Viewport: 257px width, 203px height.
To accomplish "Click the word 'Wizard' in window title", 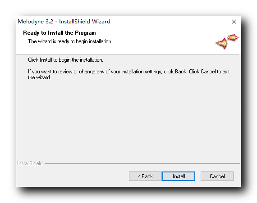I will pyautogui.click(x=101, y=22).
